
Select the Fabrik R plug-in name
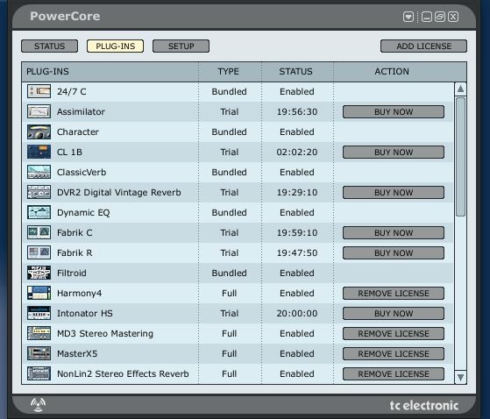click(x=75, y=252)
